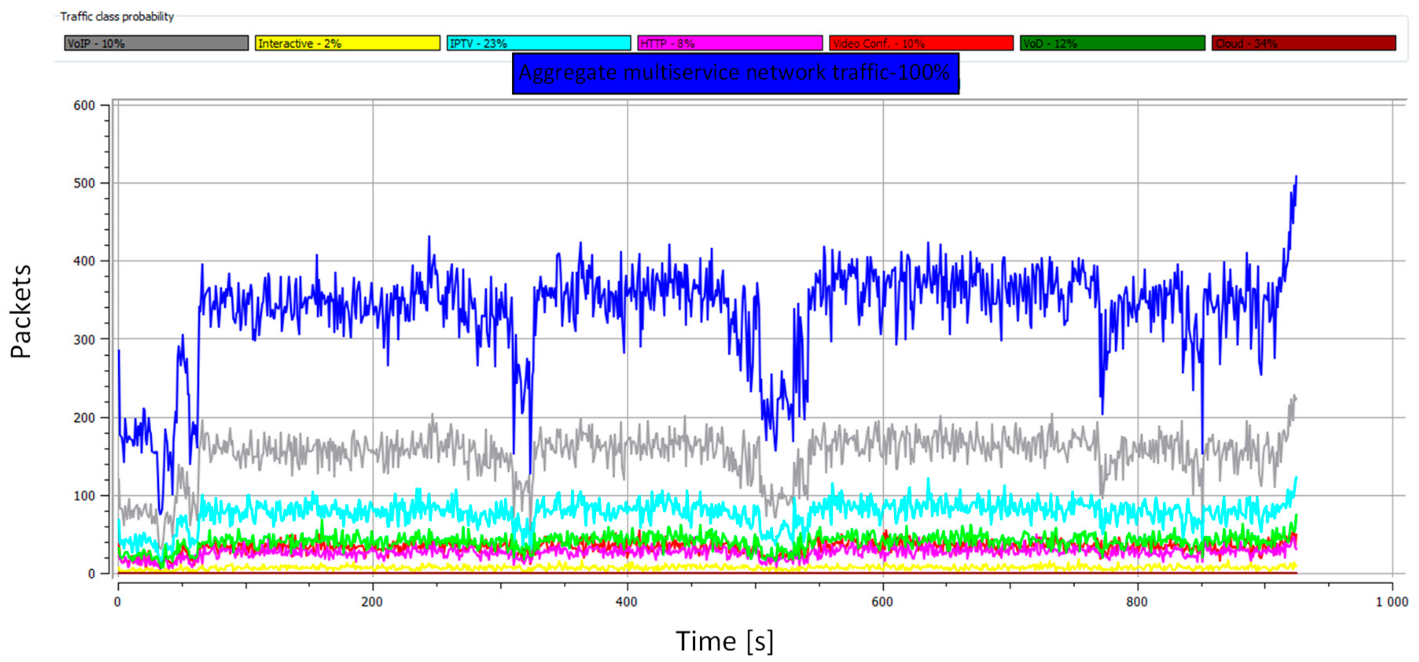The image size is (1419, 662).
Task: Click the yellow Interactive - 2% swatch
Action: (347, 43)
